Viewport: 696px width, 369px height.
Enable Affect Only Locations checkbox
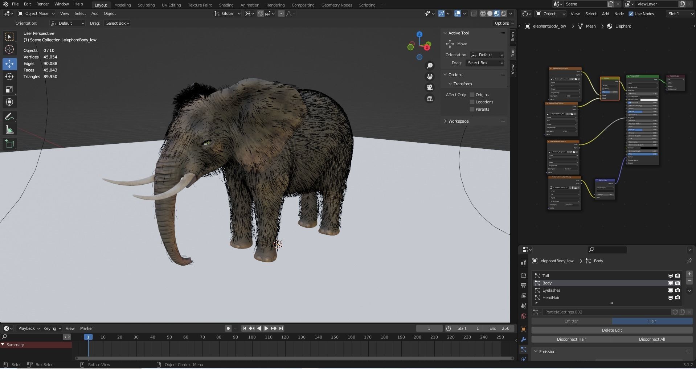tap(472, 102)
